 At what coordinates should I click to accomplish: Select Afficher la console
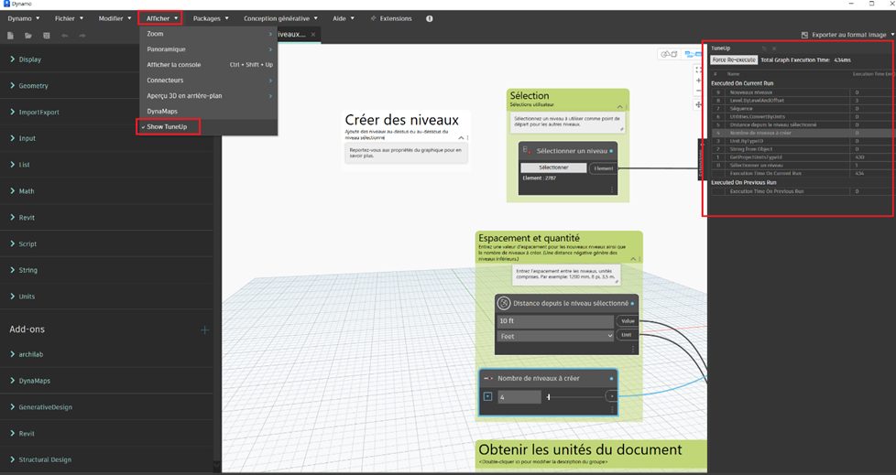209,64
